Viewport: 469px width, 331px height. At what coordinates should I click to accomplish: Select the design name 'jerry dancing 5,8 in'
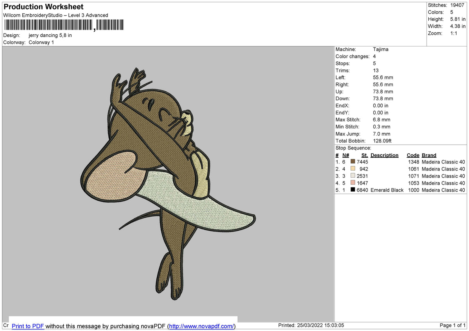pyautogui.click(x=50, y=35)
